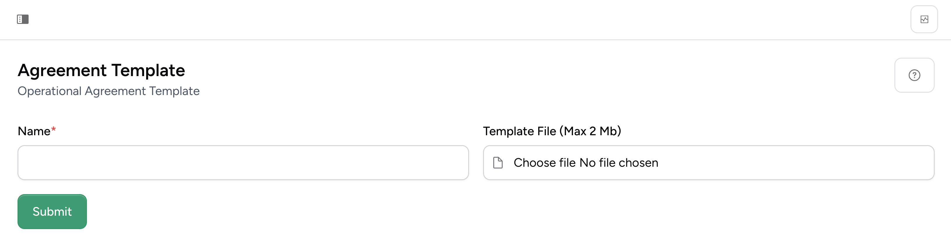Click the word "Template" in the subtitle
This screenshot has width=951, height=246.
[x=174, y=91]
